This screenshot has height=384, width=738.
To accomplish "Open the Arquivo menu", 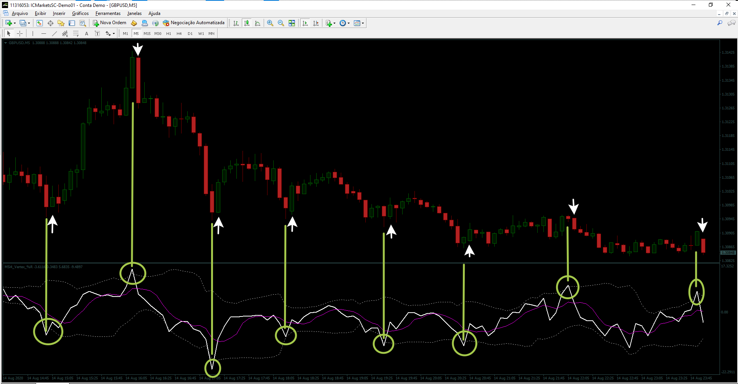I will (20, 13).
